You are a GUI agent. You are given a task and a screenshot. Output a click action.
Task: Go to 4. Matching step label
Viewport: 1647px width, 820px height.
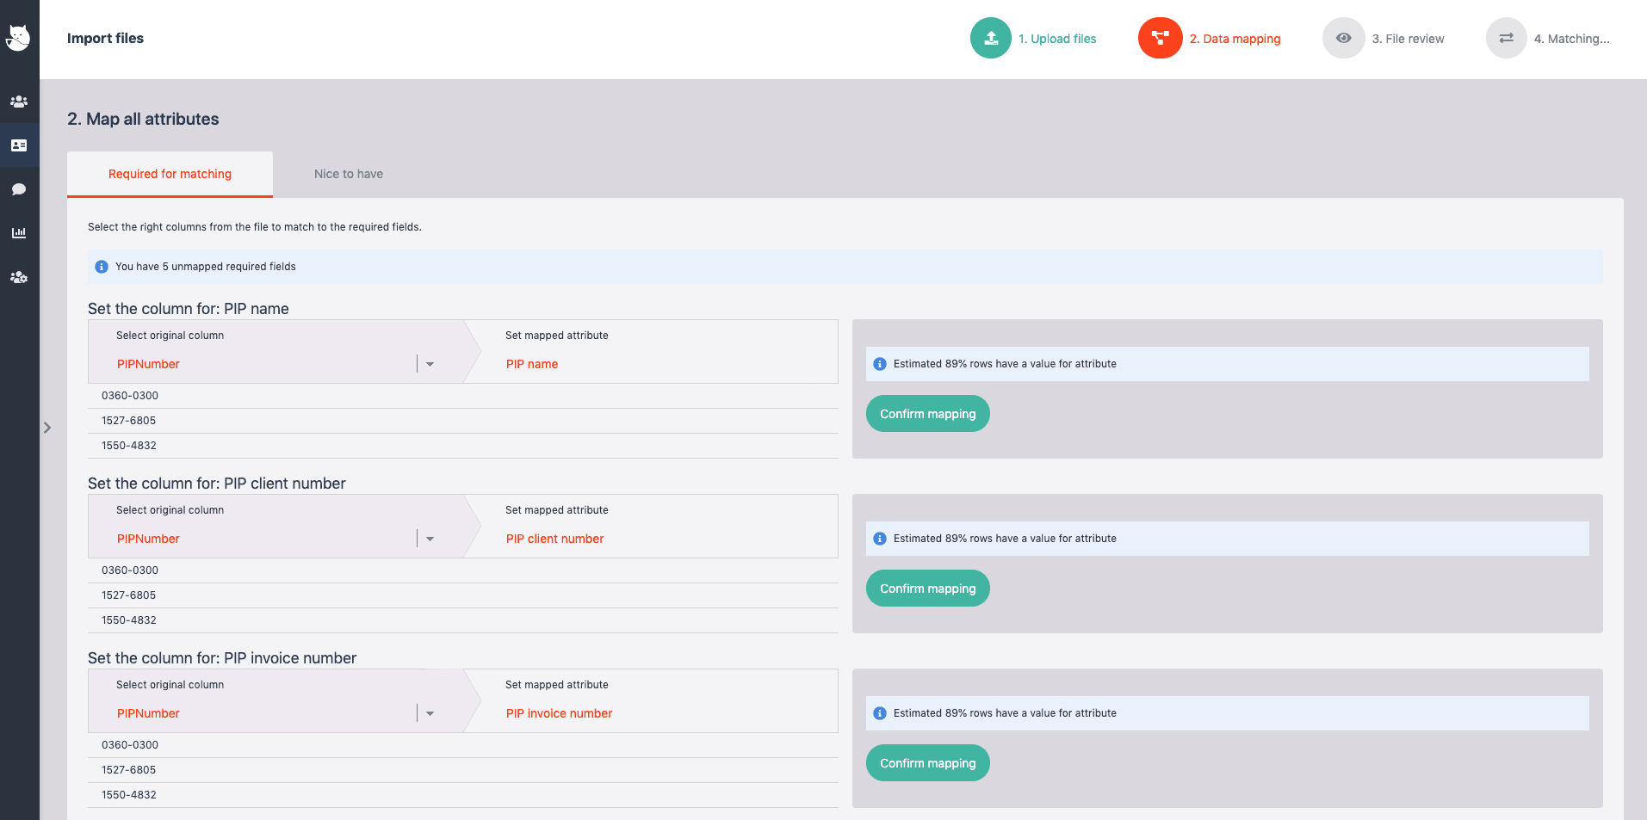1571,39
